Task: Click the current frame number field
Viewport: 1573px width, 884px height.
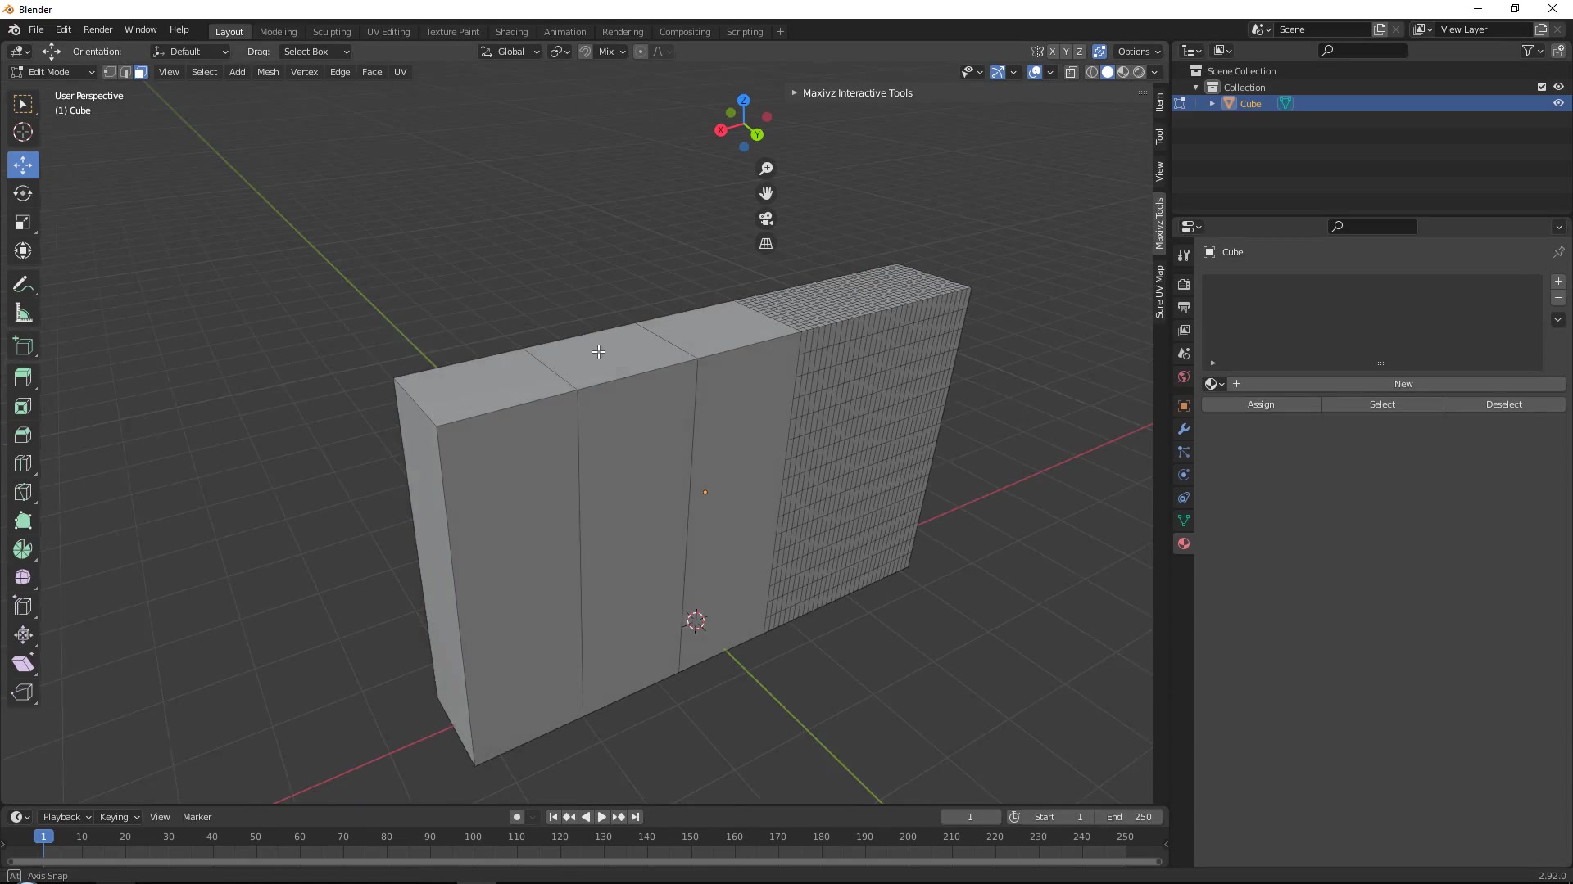Action: point(970,817)
